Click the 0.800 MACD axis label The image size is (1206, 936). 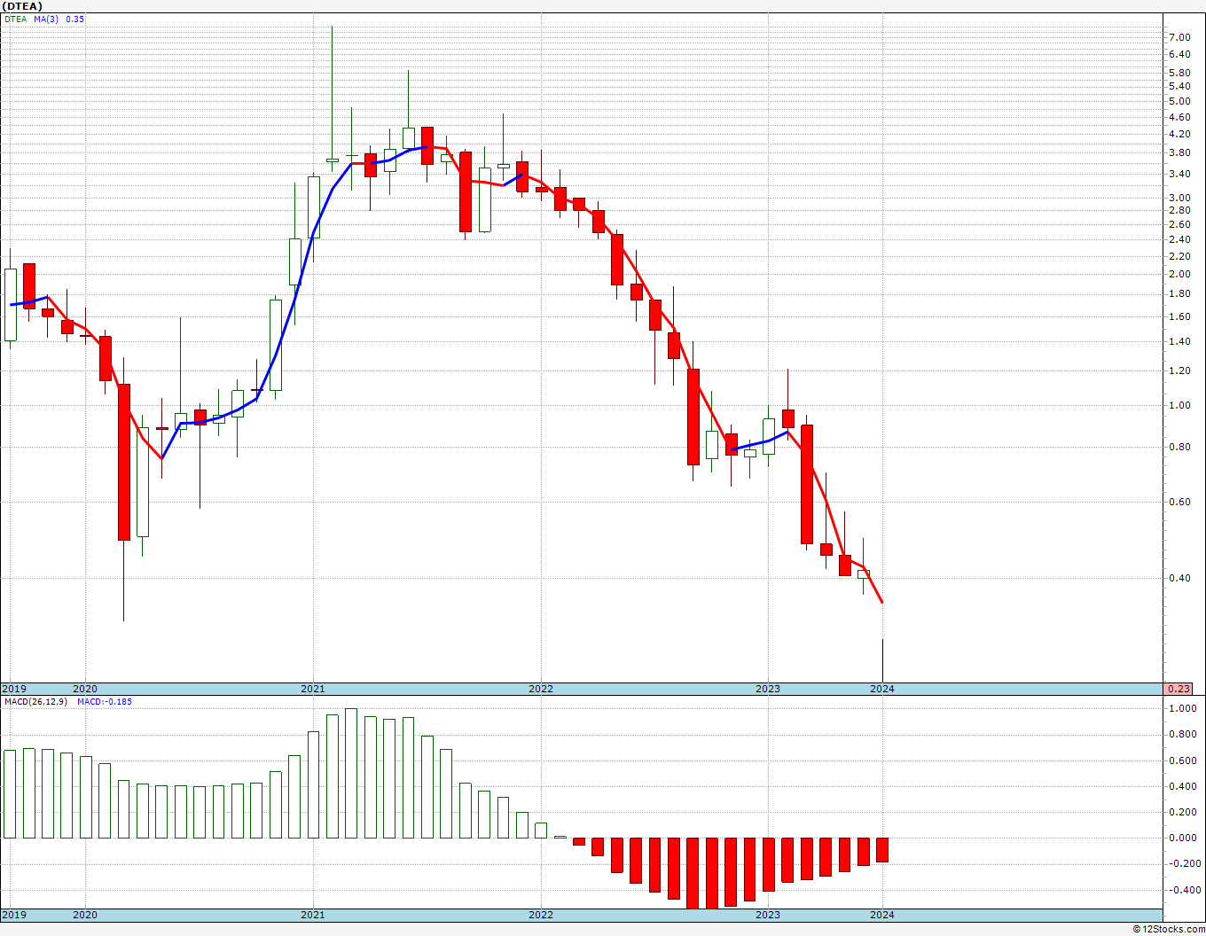click(1182, 734)
